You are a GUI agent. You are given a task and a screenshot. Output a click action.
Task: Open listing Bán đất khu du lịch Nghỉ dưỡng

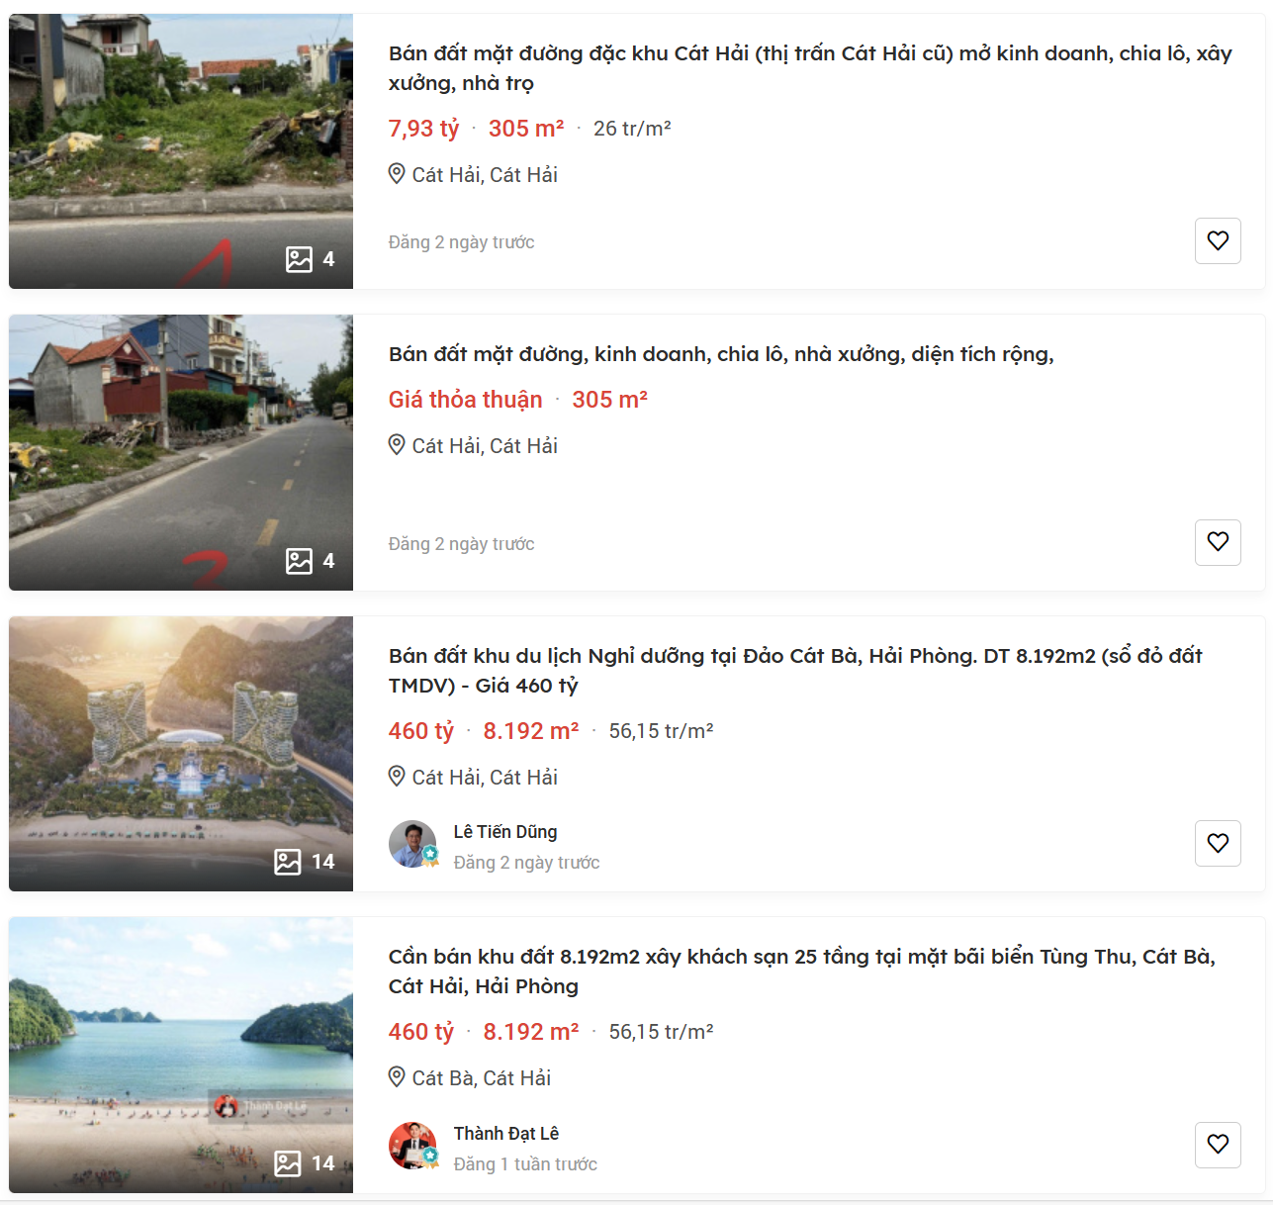point(795,670)
